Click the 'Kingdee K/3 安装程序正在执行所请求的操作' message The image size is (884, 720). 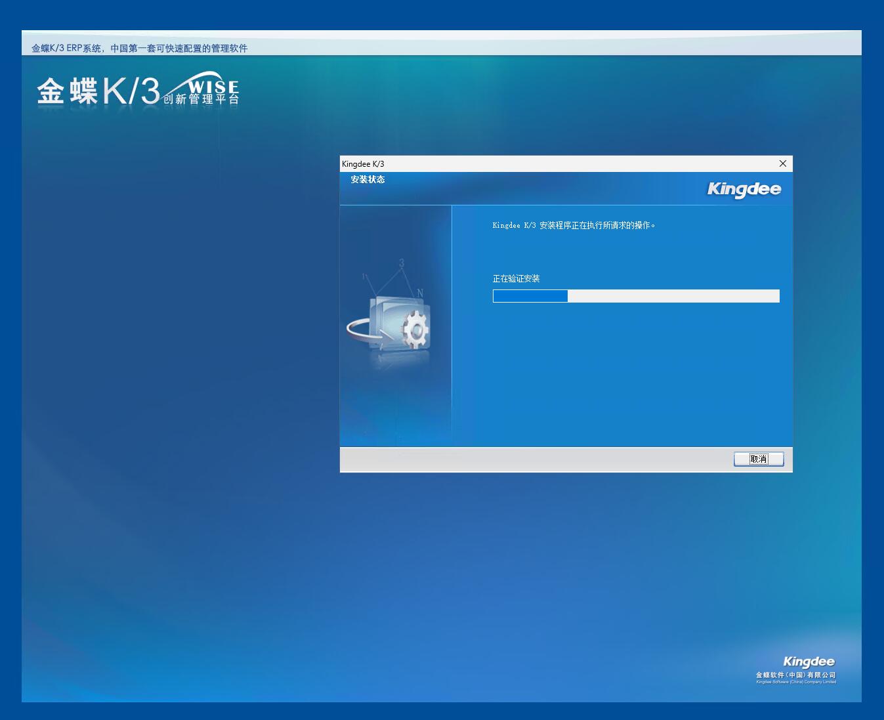[574, 225]
